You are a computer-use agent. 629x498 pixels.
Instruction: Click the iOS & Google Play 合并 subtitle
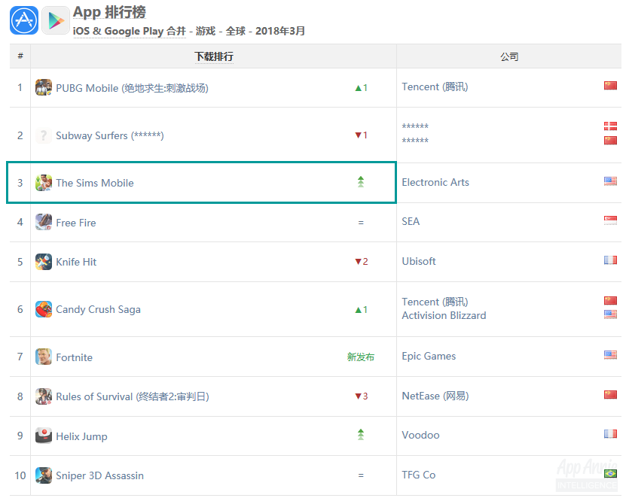(x=129, y=32)
